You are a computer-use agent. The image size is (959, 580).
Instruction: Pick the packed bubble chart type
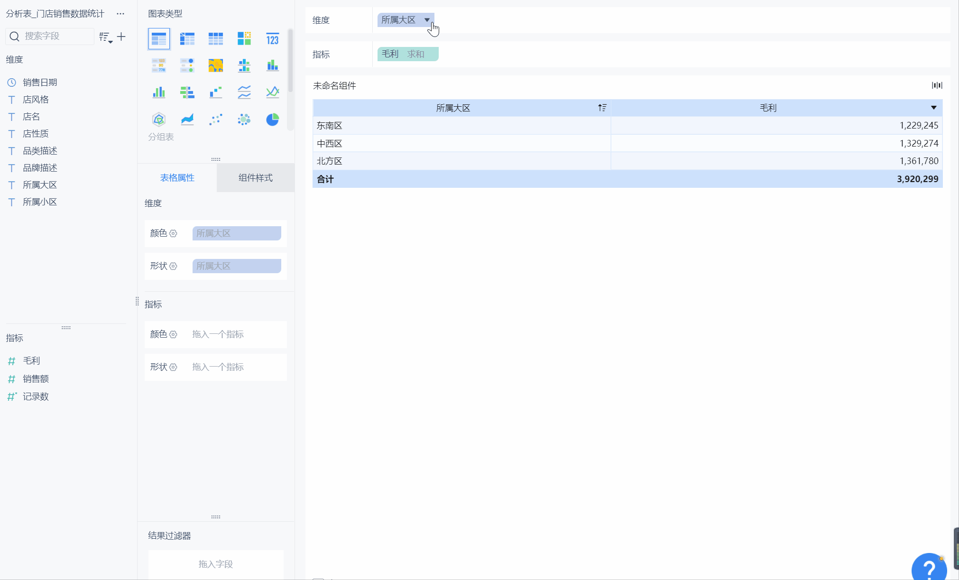244,119
